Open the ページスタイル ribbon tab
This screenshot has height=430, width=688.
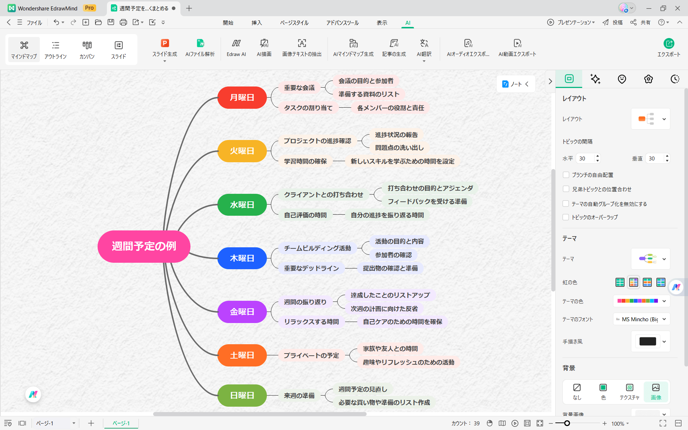tap(294, 23)
